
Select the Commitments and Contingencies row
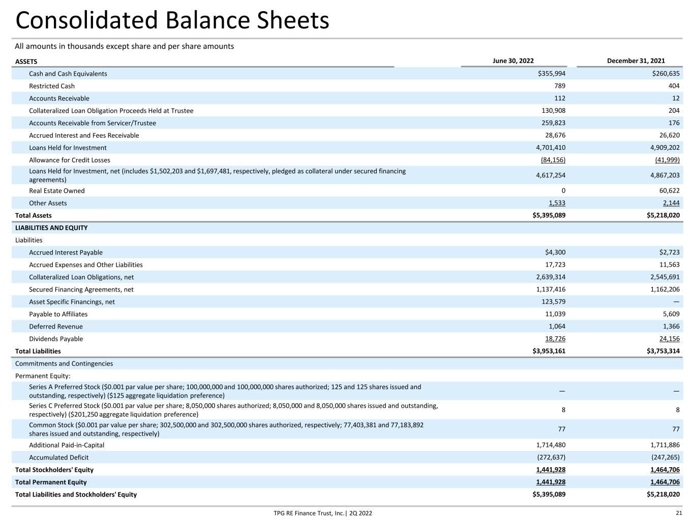click(x=347, y=364)
